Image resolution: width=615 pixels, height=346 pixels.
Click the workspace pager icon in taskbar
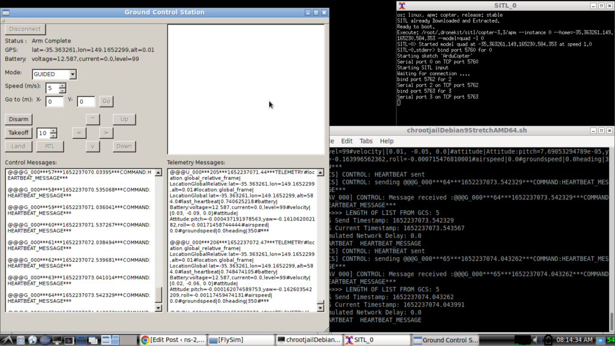tap(110, 339)
